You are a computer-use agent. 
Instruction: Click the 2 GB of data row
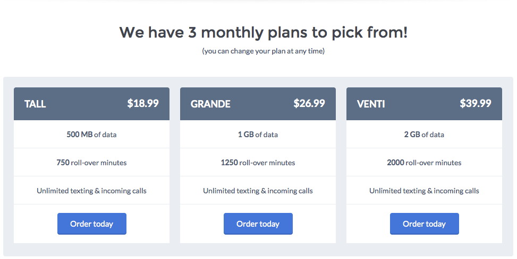coord(424,135)
